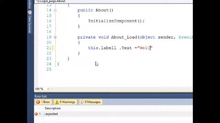Click the red error filter icon
Image resolution: width=220 pixels, height=123 pixels.
[x=38, y=102]
